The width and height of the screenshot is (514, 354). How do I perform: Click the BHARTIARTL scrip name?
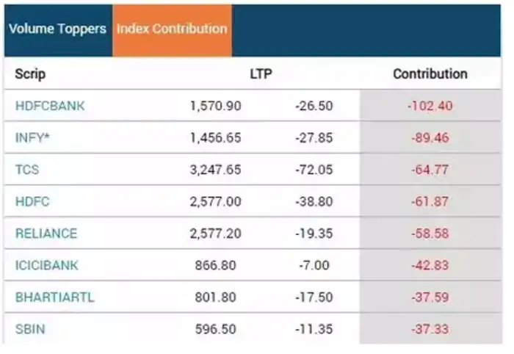click(54, 297)
